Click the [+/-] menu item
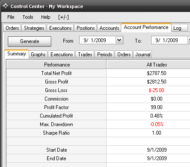 [63, 17]
